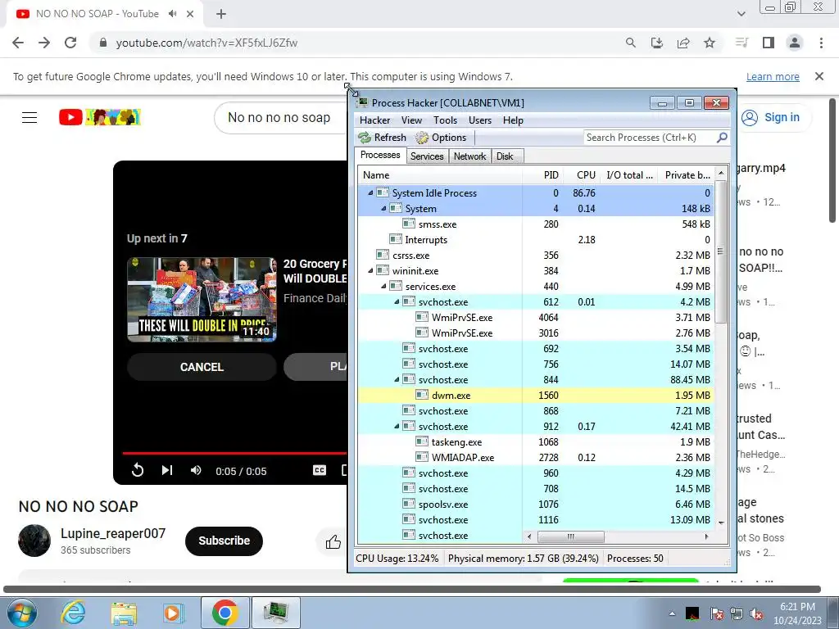
Task: Replay the video with replay icon
Action: tap(138, 470)
